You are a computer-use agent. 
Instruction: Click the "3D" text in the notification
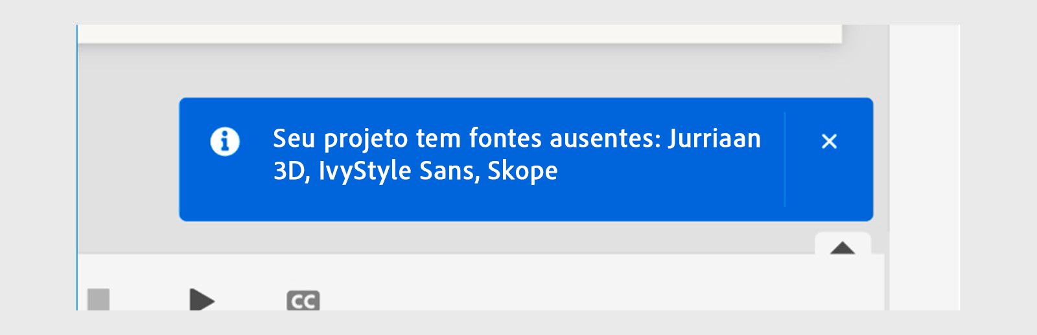click(x=288, y=171)
